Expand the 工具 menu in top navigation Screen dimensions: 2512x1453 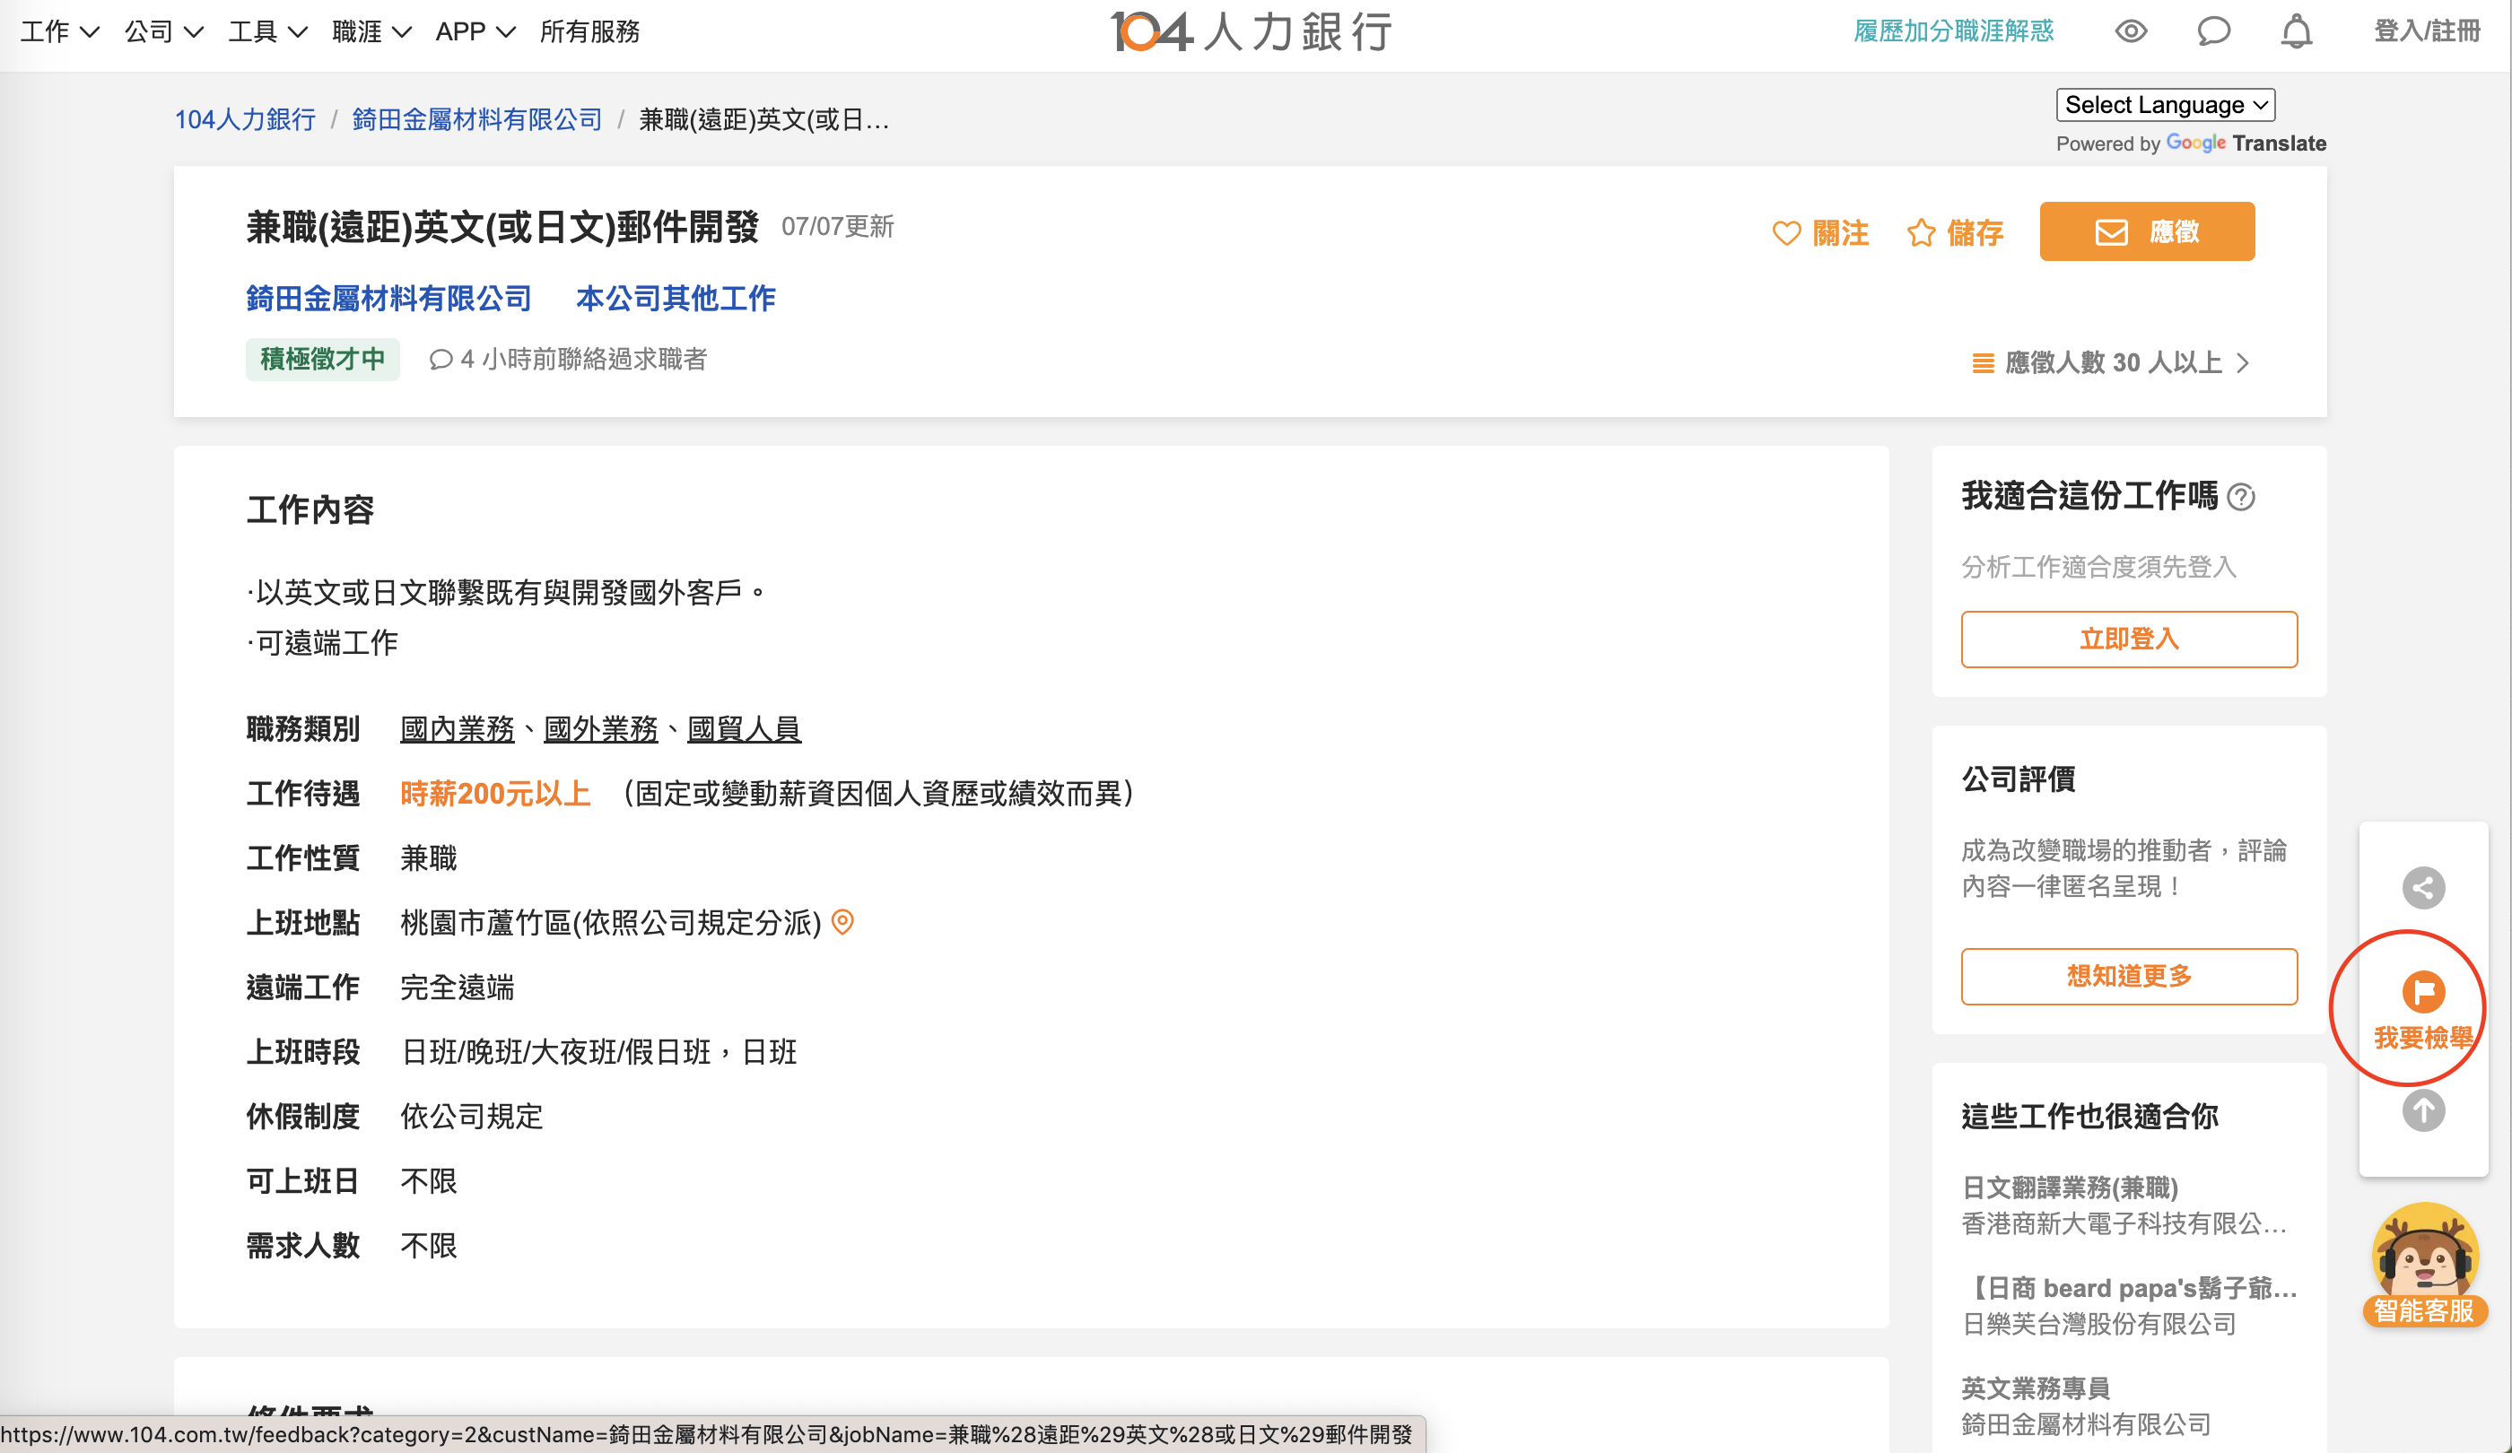coord(267,30)
